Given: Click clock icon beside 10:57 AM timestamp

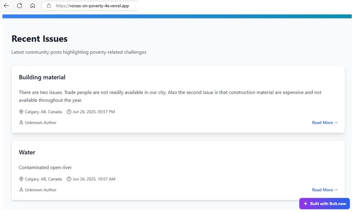Looking at the screenshot, I should coord(69,179).
